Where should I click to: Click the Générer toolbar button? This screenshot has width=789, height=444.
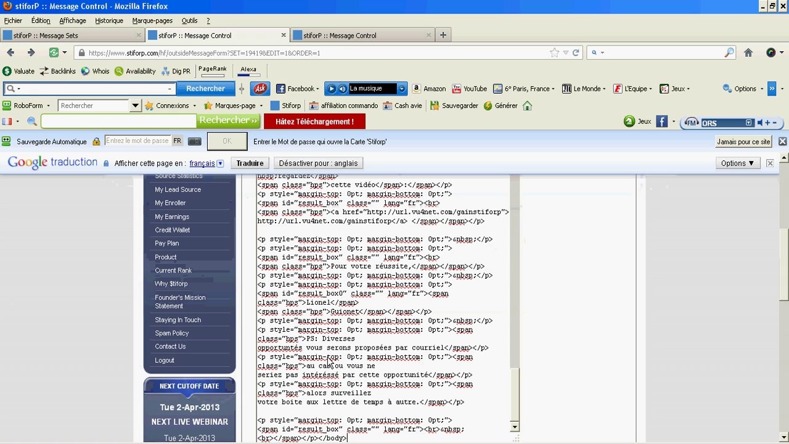coord(501,105)
